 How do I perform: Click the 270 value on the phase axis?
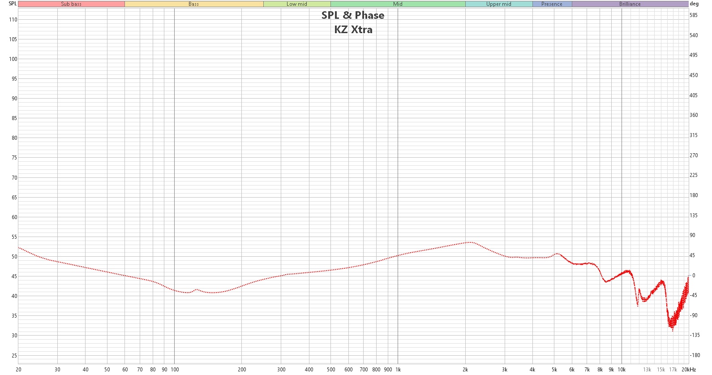point(694,155)
